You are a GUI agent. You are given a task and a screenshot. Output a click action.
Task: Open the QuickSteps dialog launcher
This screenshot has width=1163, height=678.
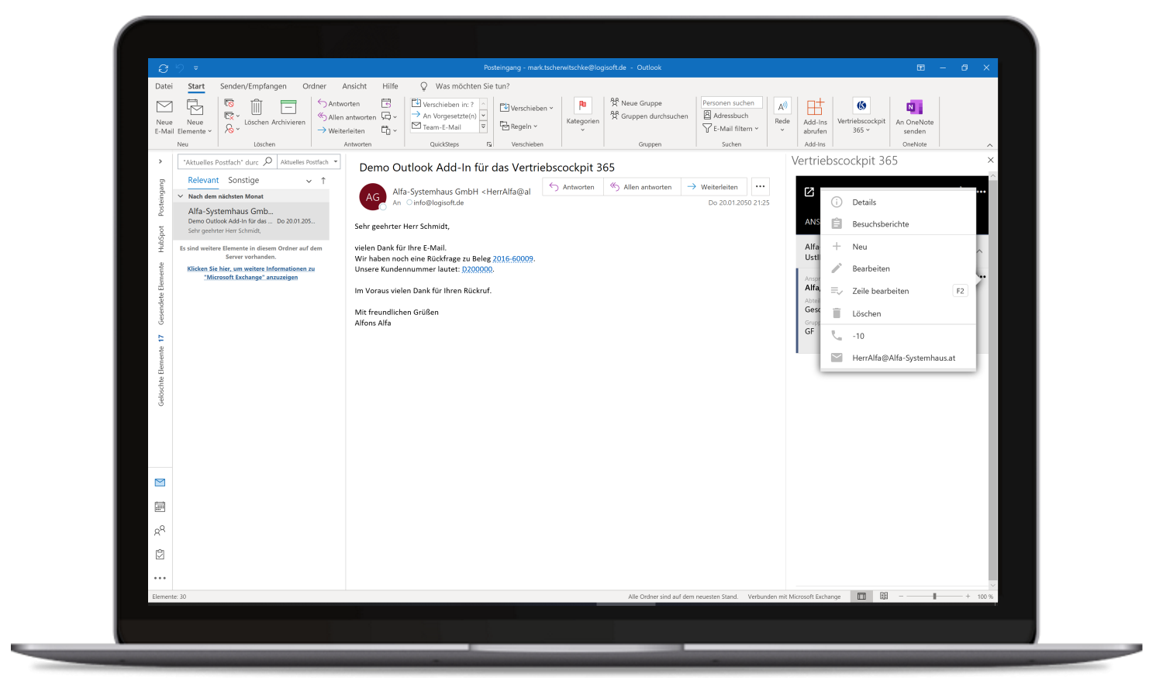489,144
